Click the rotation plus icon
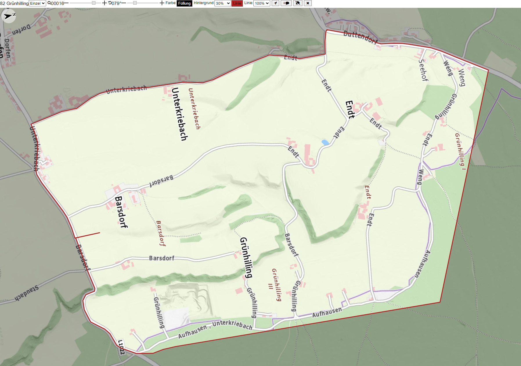This screenshot has width=521, height=366. (162, 3)
